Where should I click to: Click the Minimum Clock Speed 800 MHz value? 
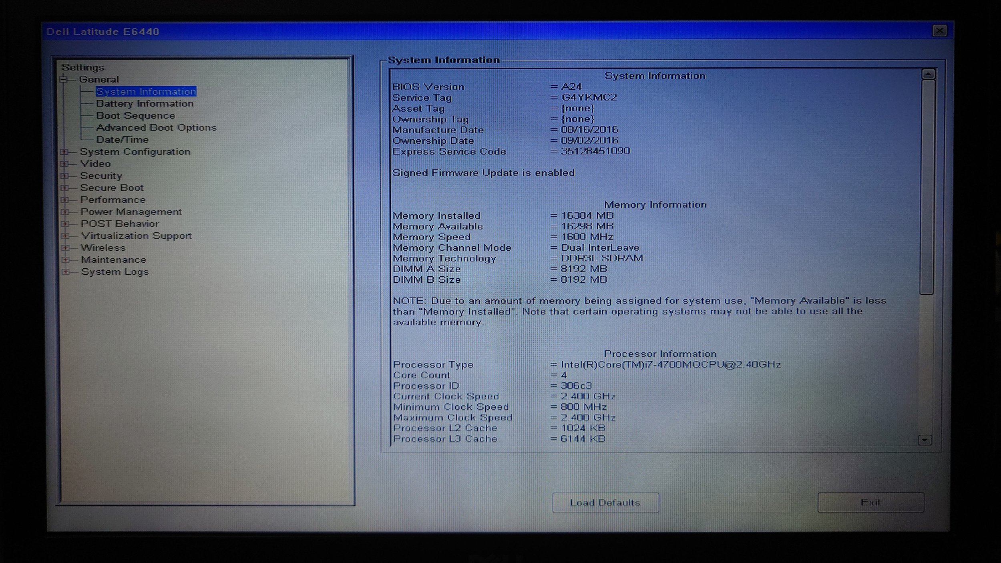(584, 407)
